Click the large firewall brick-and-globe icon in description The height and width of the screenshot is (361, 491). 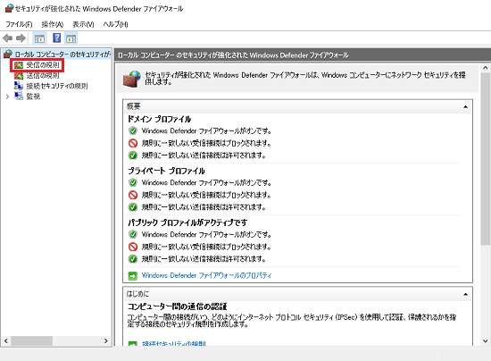132,79
